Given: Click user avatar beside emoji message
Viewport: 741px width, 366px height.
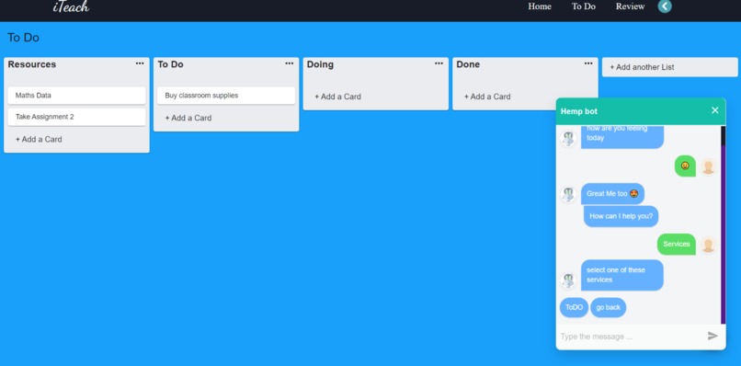Looking at the screenshot, I should click(708, 166).
